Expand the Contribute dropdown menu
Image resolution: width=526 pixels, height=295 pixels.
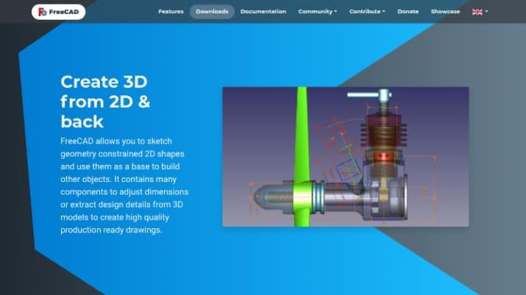tap(367, 12)
